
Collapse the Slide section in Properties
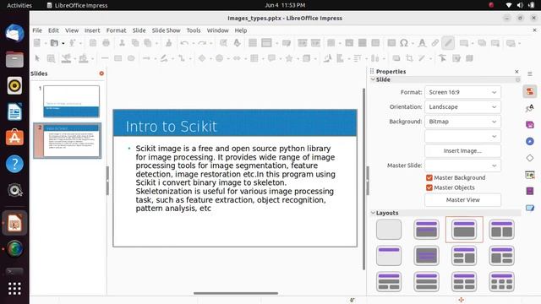pyautogui.click(x=373, y=79)
